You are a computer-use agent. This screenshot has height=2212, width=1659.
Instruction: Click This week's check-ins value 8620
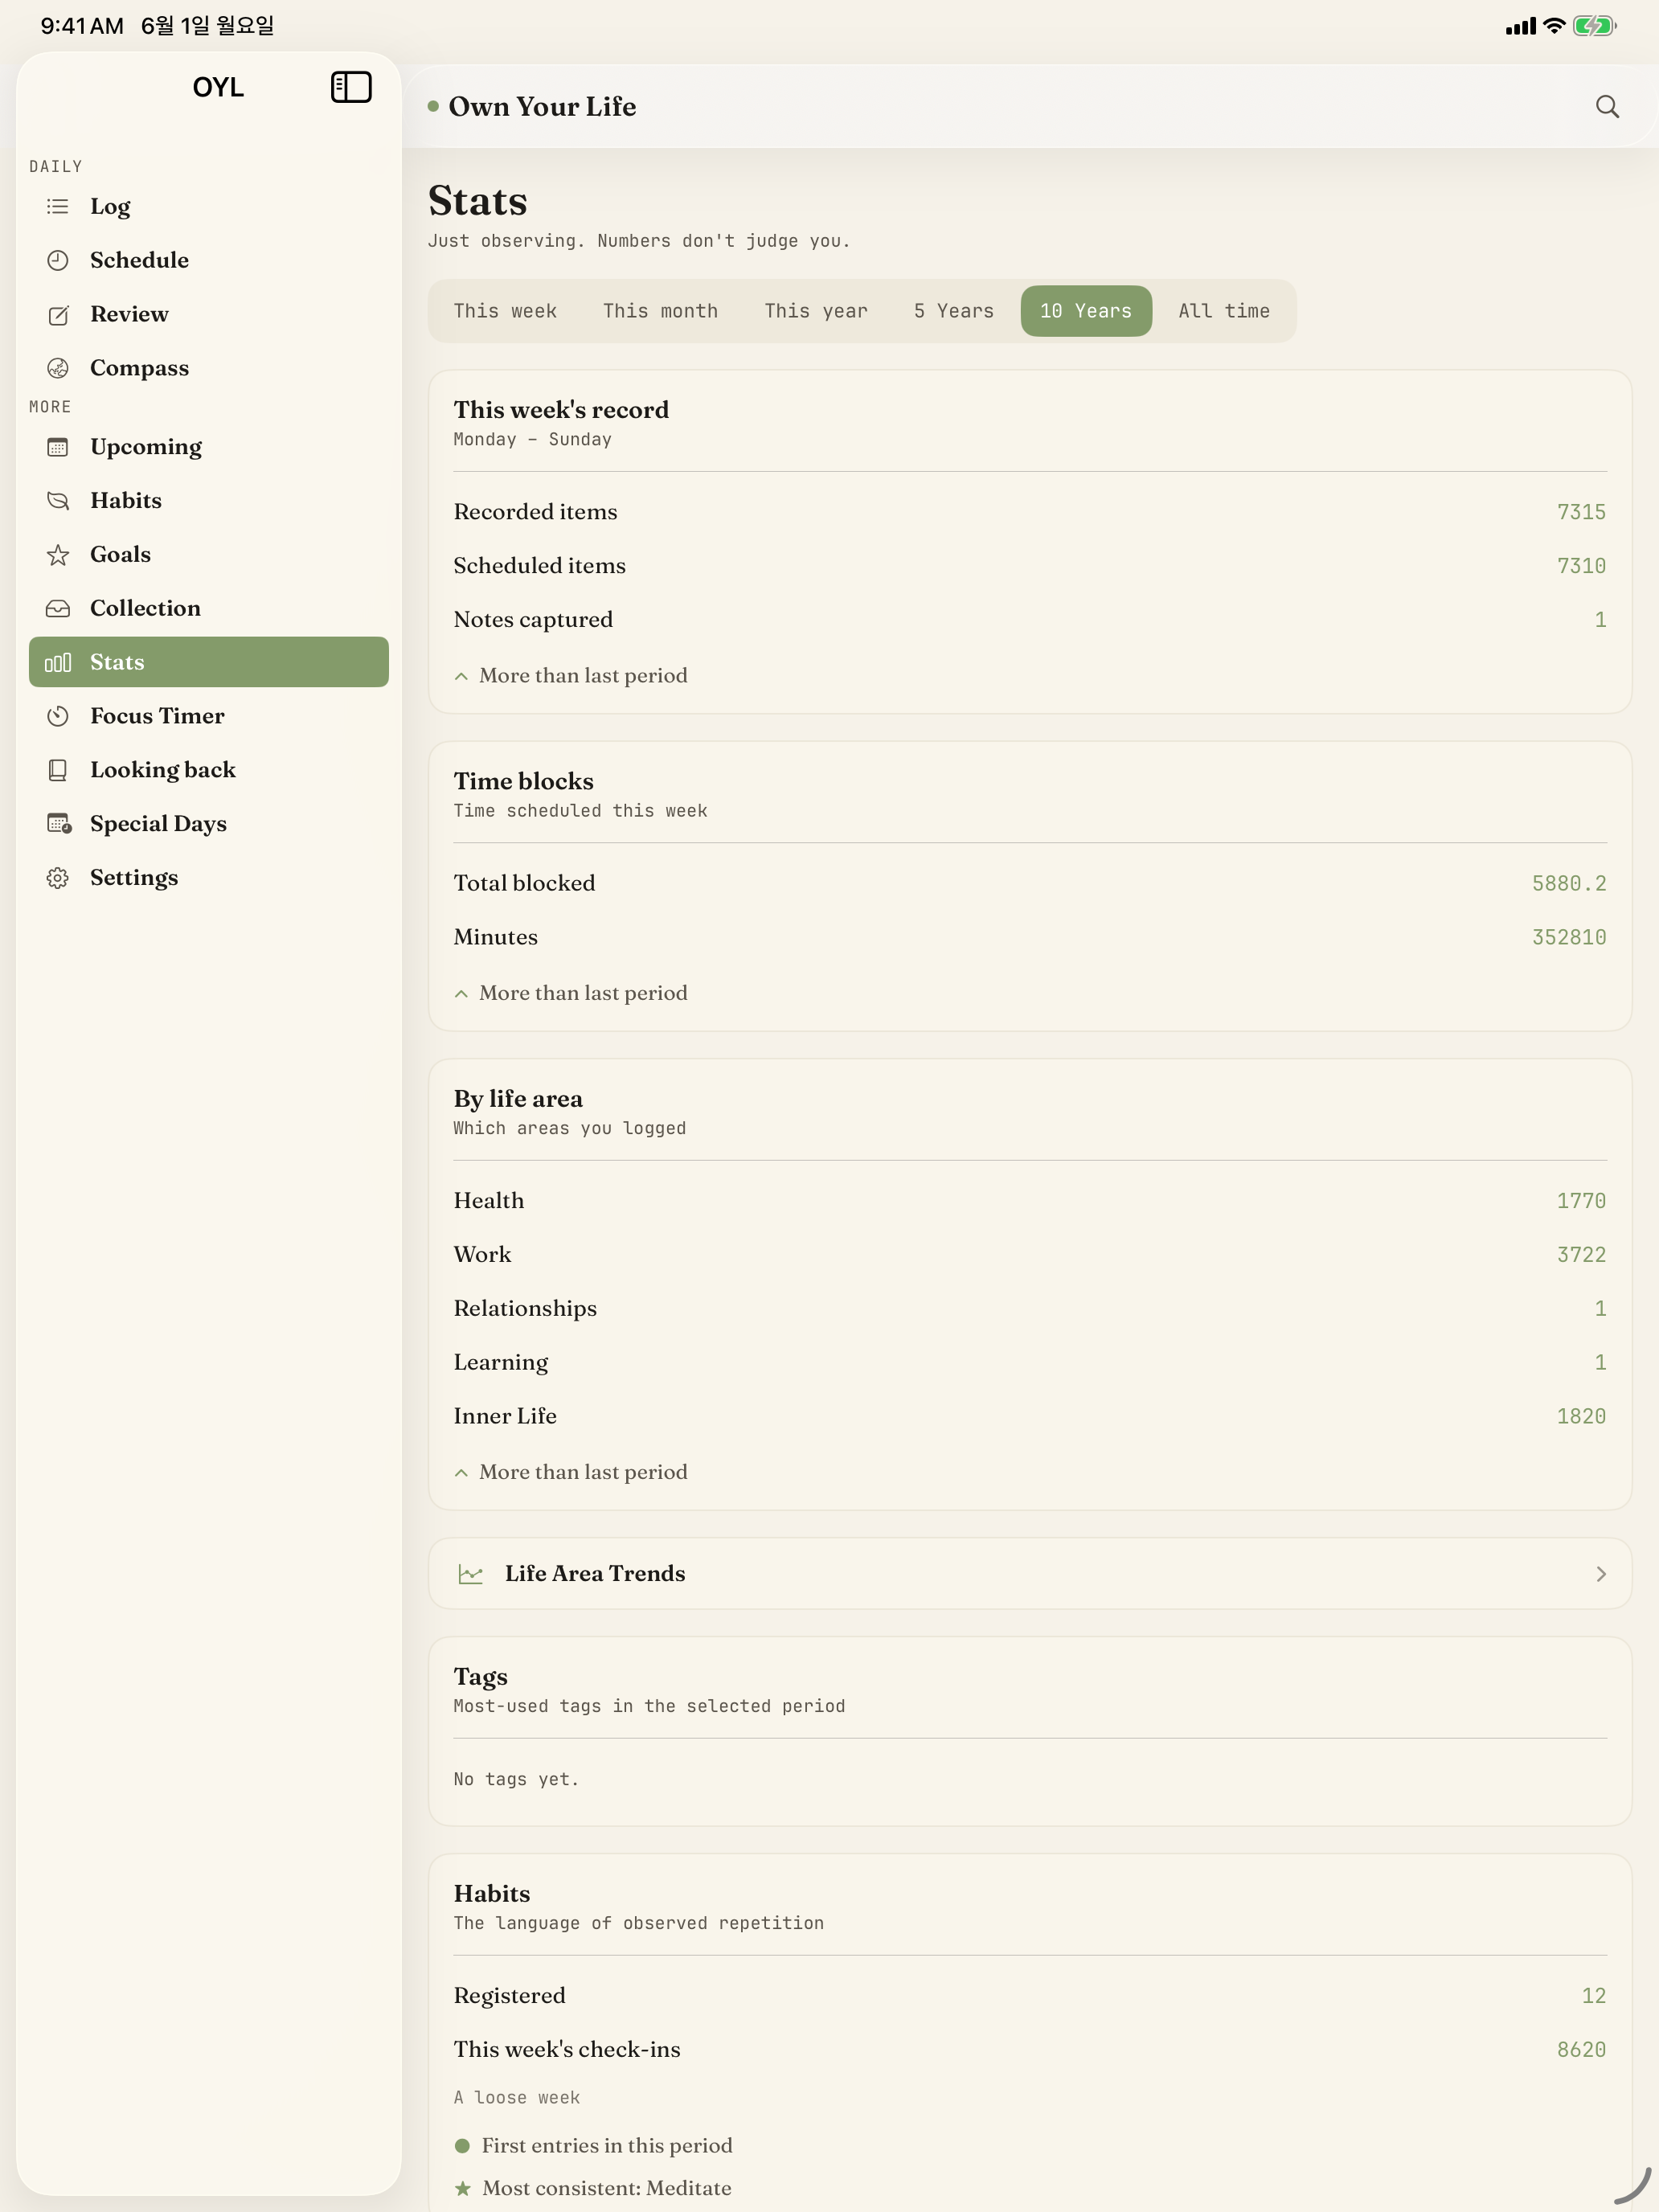pos(1581,2050)
